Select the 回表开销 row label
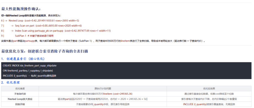Image resolution: width=254 pixels, height=108 pixels. click(20, 104)
